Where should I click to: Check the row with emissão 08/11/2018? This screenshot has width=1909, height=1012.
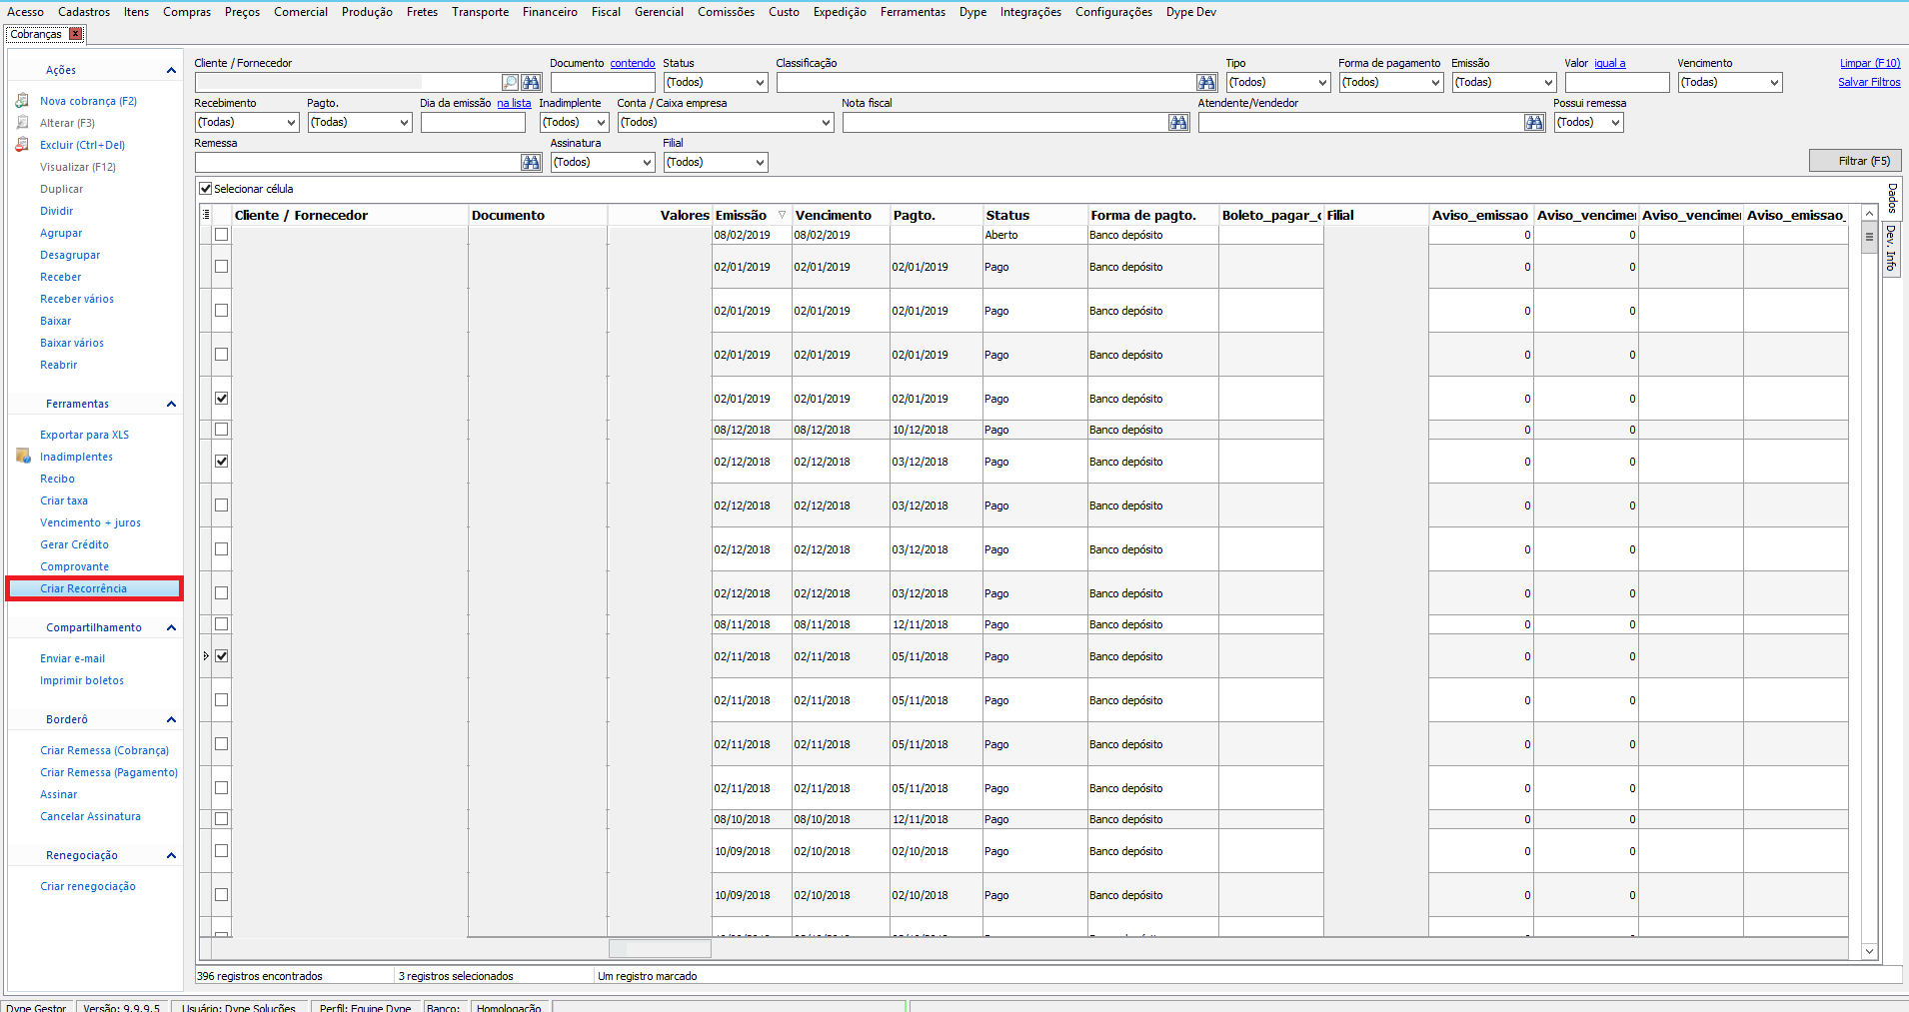[x=222, y=624]
